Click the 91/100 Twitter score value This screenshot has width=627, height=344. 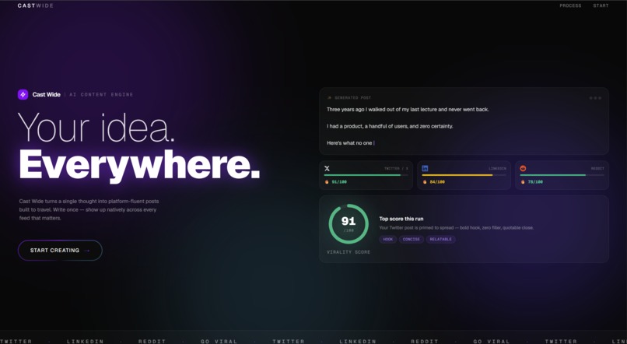[x=339, y=182]
